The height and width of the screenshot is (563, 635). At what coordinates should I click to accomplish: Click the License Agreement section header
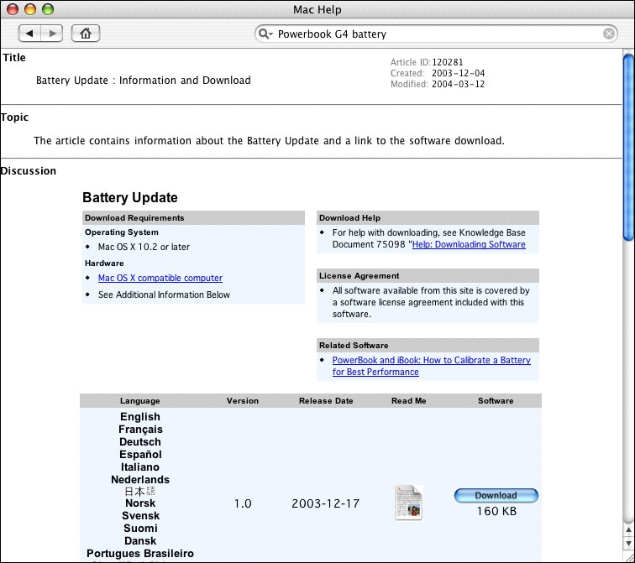(428, 275)
